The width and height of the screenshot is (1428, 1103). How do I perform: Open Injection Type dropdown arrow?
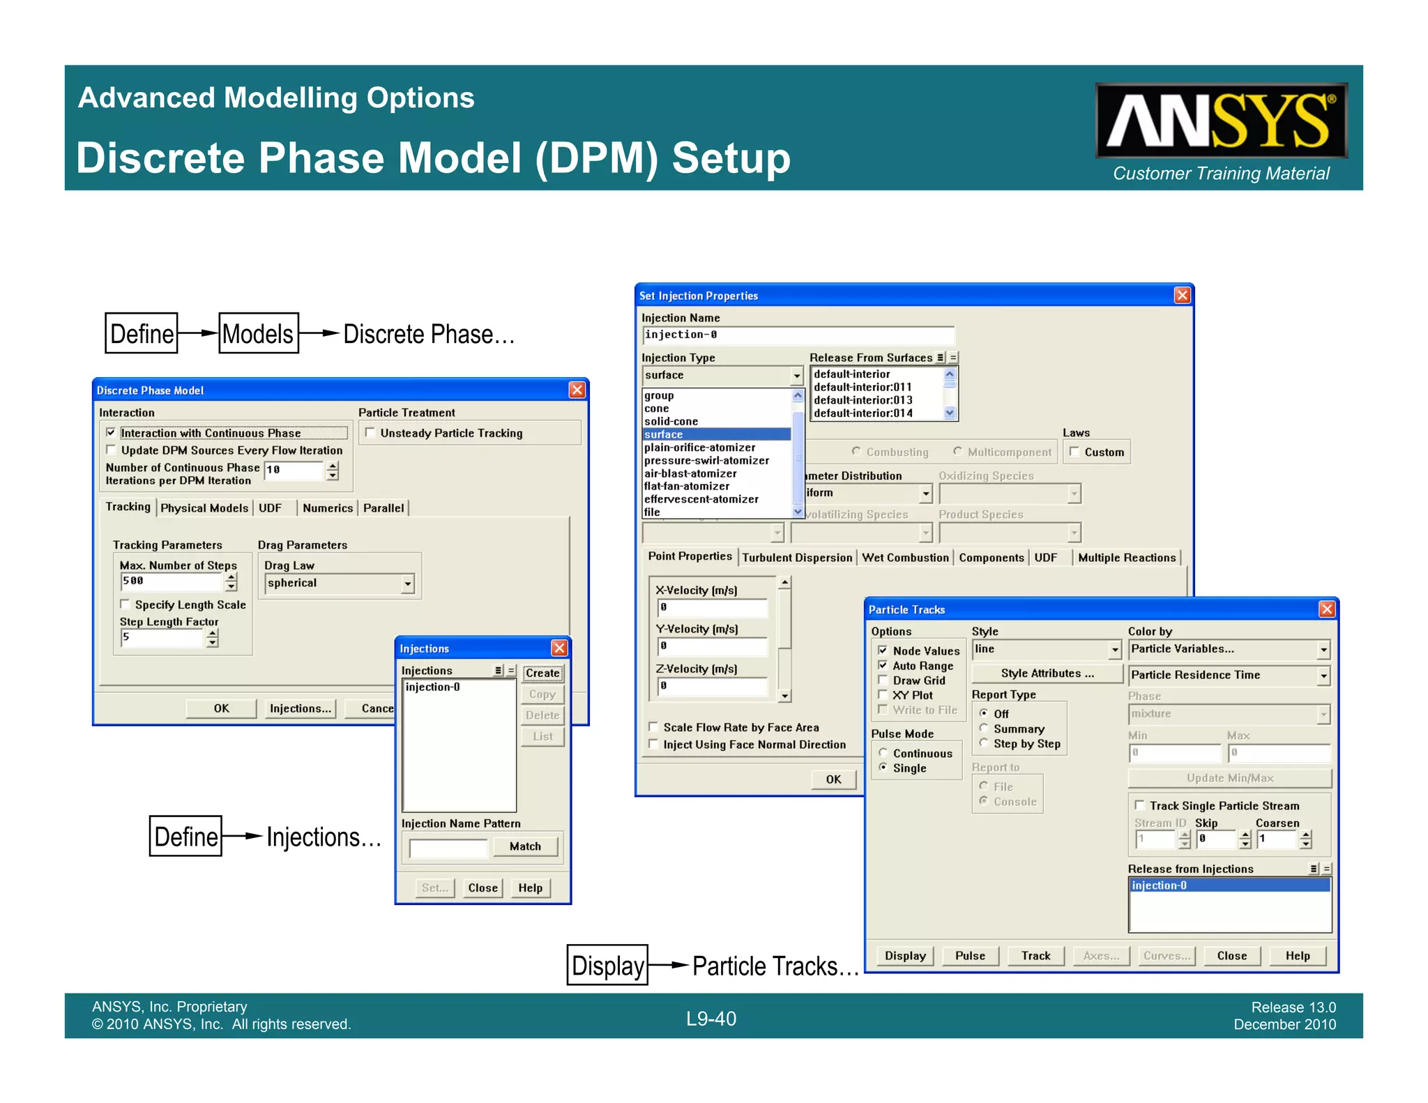click(x=796, y=376)
